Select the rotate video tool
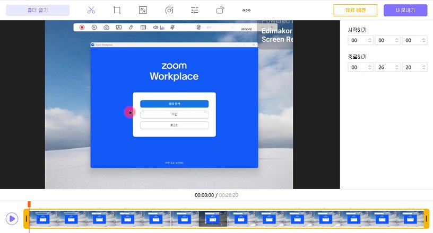The width and height of the screenshot is (433, 233). click(x=220, y=10)
